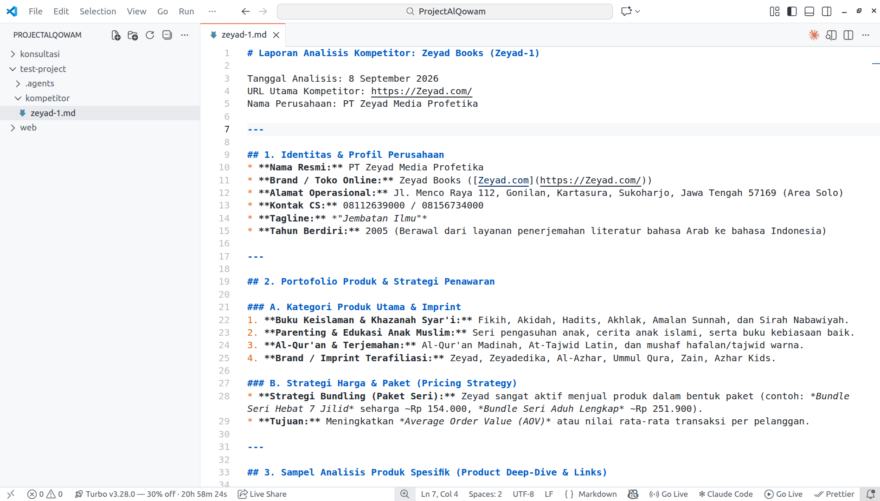This screenshot has height=501, width=880.
Task: Select zeyad-1.md in the Explorer tree
Action: (100, 113)
